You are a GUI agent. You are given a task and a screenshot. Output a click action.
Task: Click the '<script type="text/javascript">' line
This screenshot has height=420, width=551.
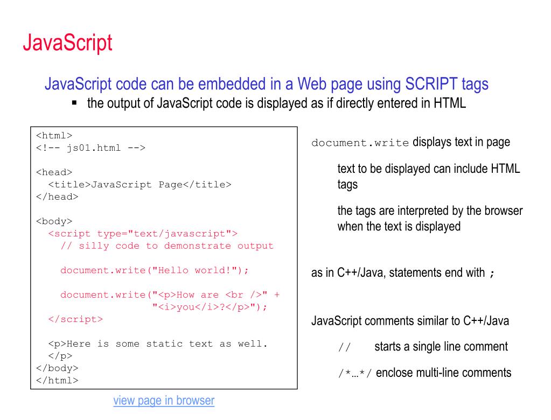pos(143,234)
